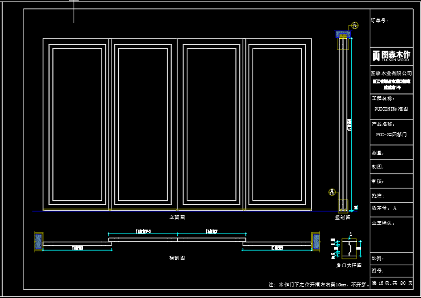Click detail callout bubble B near bottom

[x=332, y=192]
